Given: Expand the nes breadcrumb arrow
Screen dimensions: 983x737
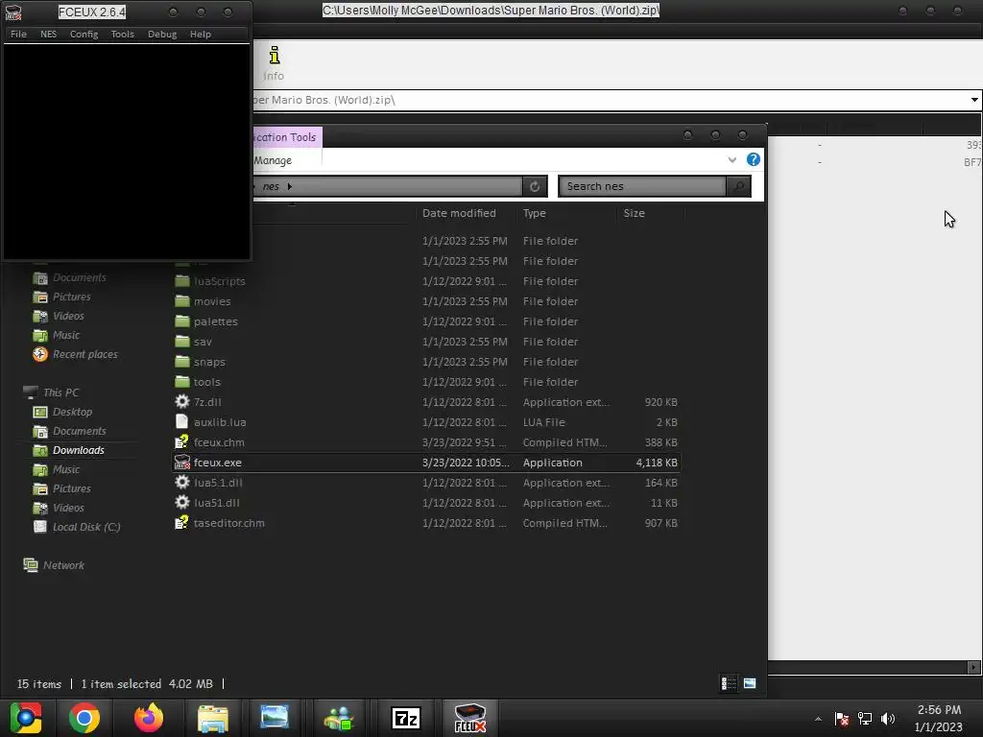Looking at the screenshot, I should pyautogui.click(x=290, y=186).
